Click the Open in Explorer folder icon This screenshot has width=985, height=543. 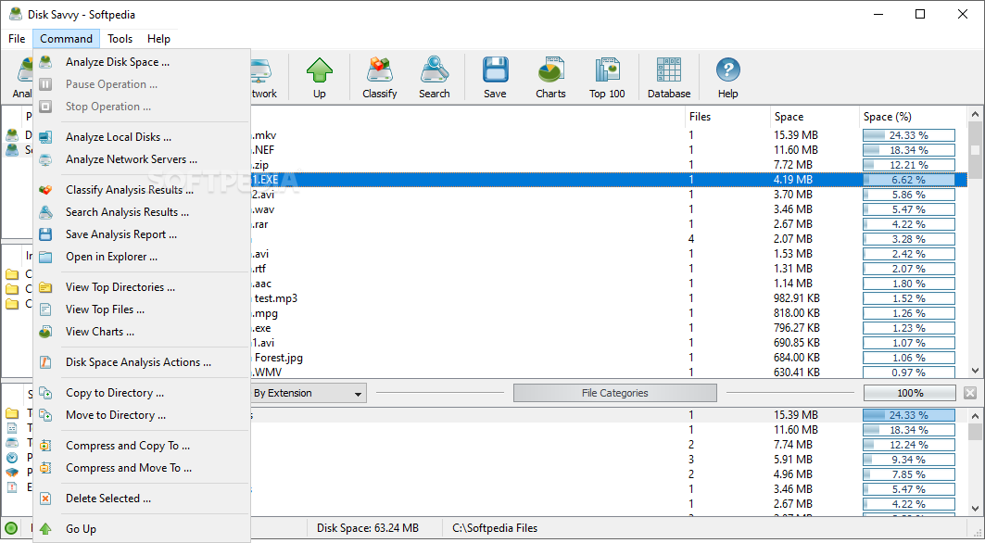coord(45,257)
